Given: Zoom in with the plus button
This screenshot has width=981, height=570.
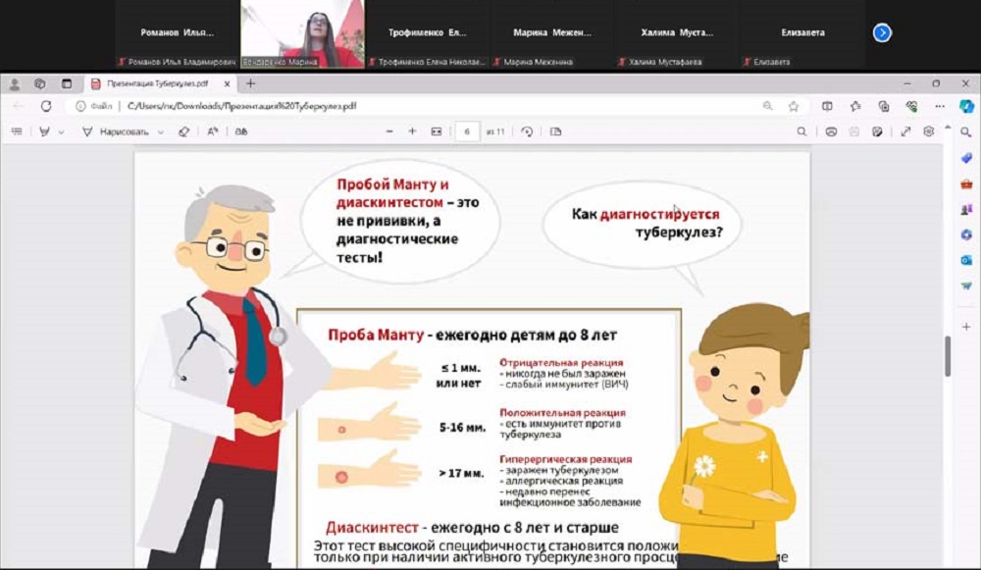Looking at the screenshot, I should click(412, 131).
